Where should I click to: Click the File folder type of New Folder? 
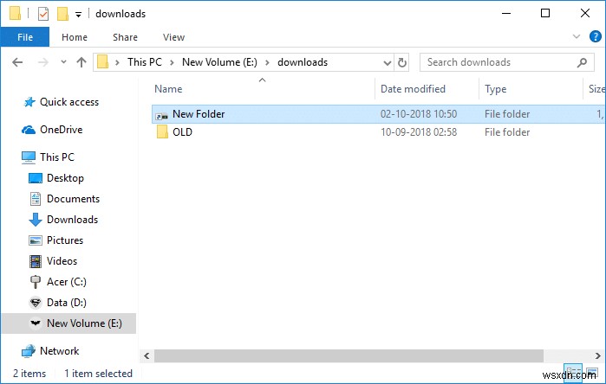(x=507, y=114)
